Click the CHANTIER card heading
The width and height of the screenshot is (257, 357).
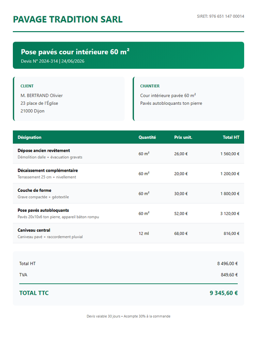click(150, 86)
